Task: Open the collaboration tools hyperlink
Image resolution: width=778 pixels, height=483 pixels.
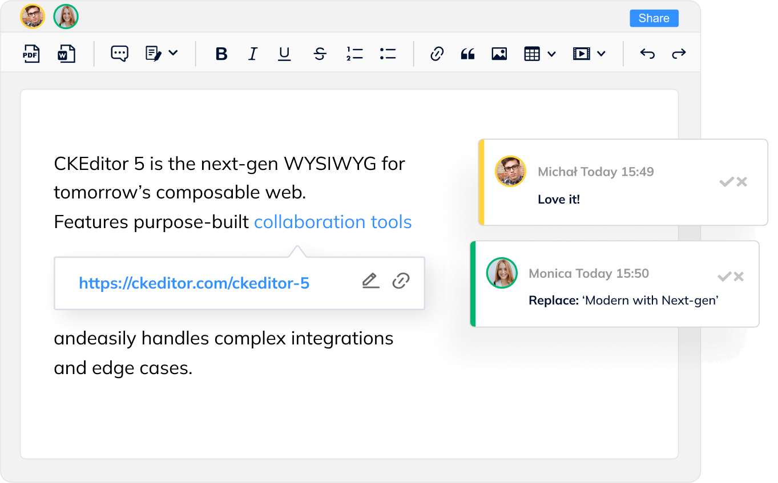Action: [333, 221]
